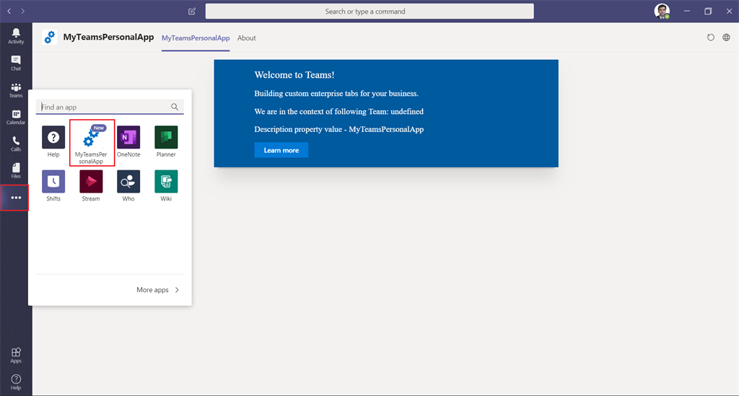
Task: Click the Description property value text
Action: [x=339, y=129]
